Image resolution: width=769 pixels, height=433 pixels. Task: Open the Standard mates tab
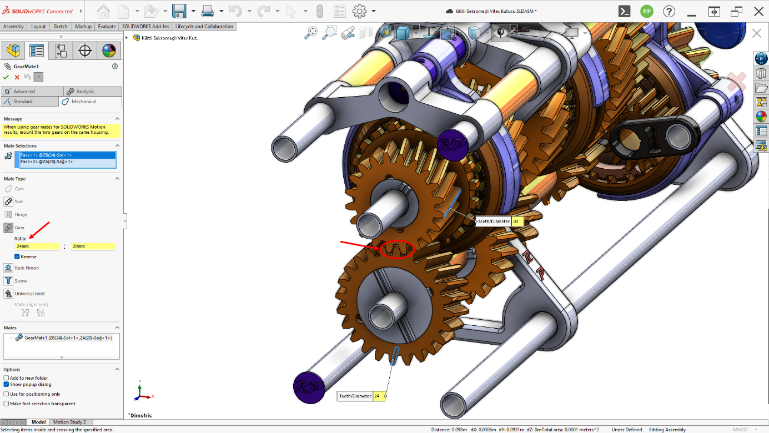(29, 102)
